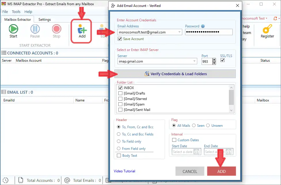Check the [Gmail]/Starred folder
This screenshot has height=185, width=281.
(x=120, y=99)
